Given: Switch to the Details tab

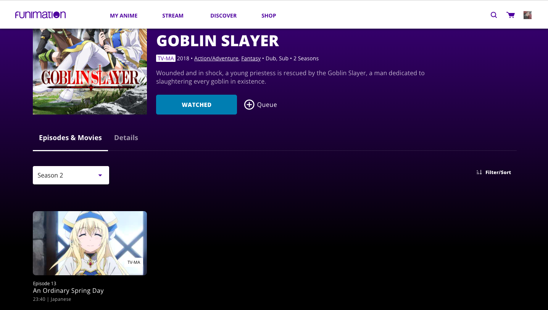Looking at the screenshot, I should pyautogui.click(x=126, y=138).
